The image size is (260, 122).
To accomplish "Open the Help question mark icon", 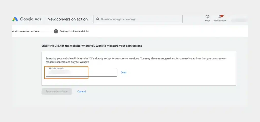I will [207, 17].
